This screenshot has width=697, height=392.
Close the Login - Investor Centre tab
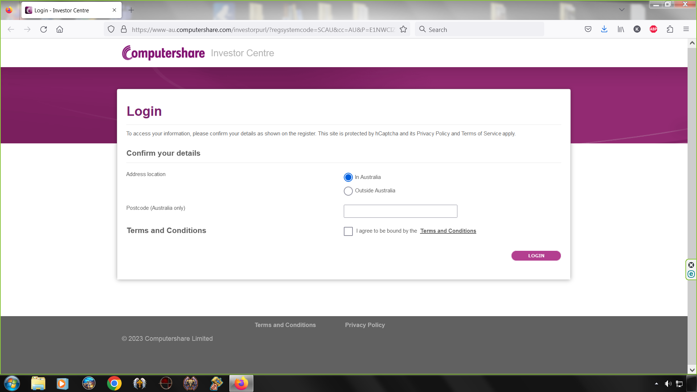[x=114, y=10]
